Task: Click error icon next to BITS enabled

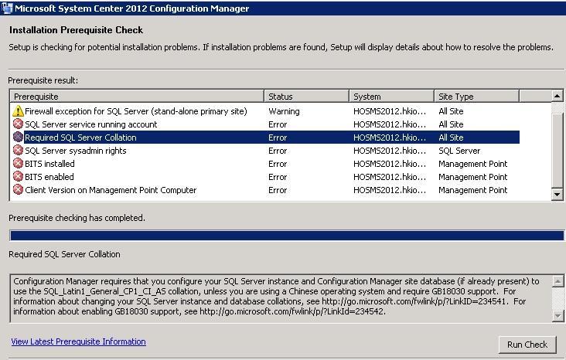Action: coord(18,177)
